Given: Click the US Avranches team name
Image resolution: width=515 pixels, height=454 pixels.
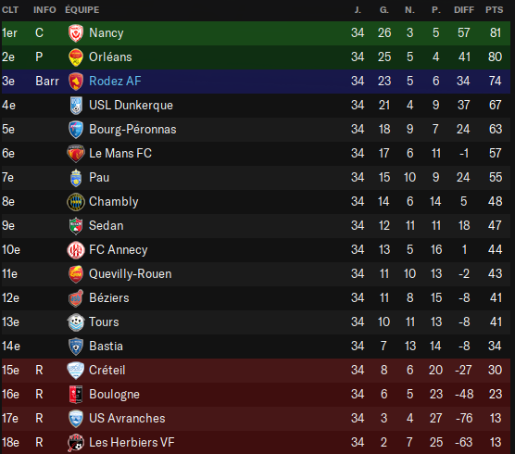Looking at the screenshot, I should point(127,419).
